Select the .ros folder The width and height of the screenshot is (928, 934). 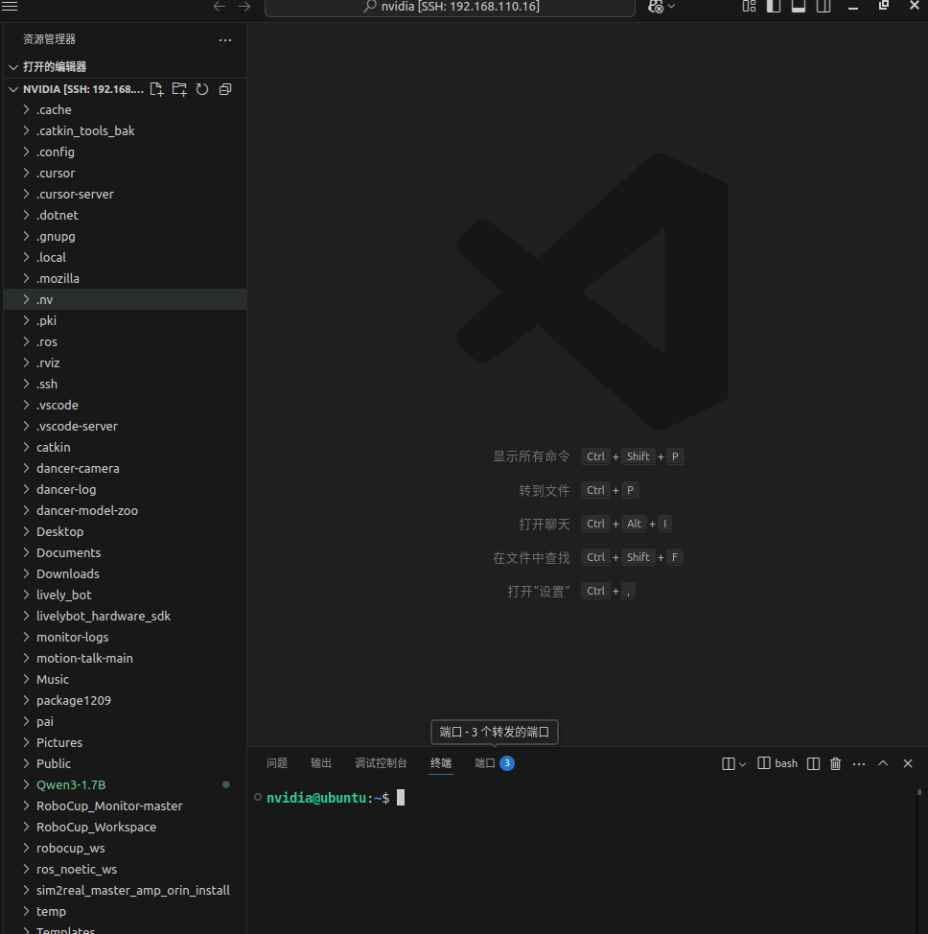click(125, 342)
